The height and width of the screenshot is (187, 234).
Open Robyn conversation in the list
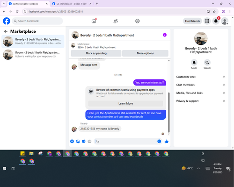tap(33, 55)
